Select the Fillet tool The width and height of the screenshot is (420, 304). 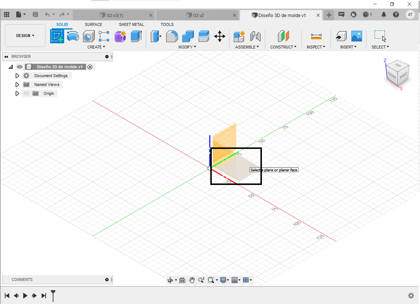tap(172, 36)
